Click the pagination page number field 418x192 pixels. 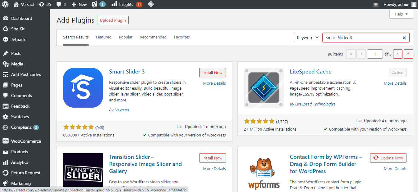pos(375,54)
